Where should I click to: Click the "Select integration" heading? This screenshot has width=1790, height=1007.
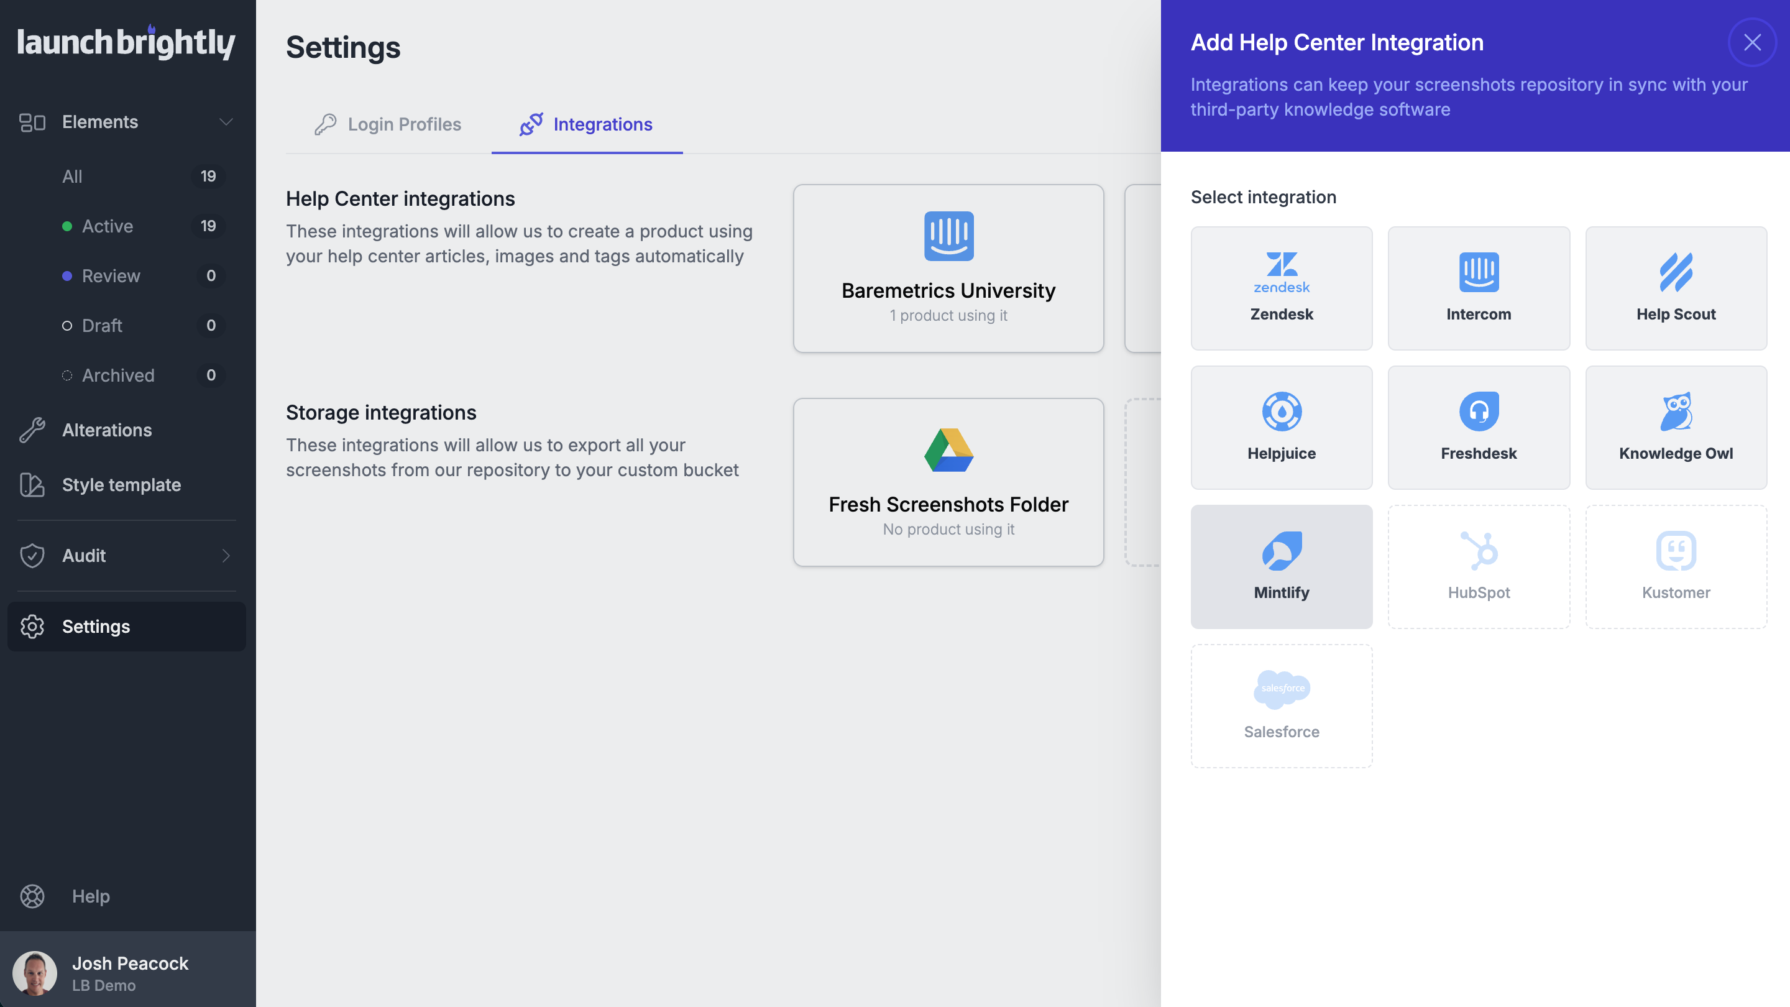[x=1264, y=198]
